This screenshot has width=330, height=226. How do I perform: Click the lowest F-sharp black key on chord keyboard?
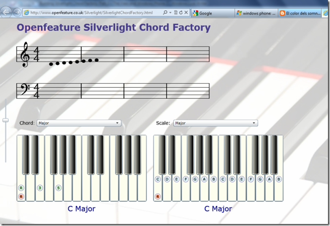(53, 155)
